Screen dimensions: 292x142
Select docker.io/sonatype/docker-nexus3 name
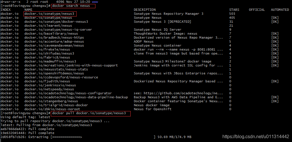[56, 22]
